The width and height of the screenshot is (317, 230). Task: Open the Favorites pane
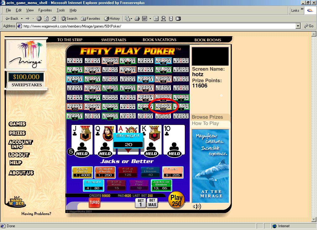click(90, 19)
